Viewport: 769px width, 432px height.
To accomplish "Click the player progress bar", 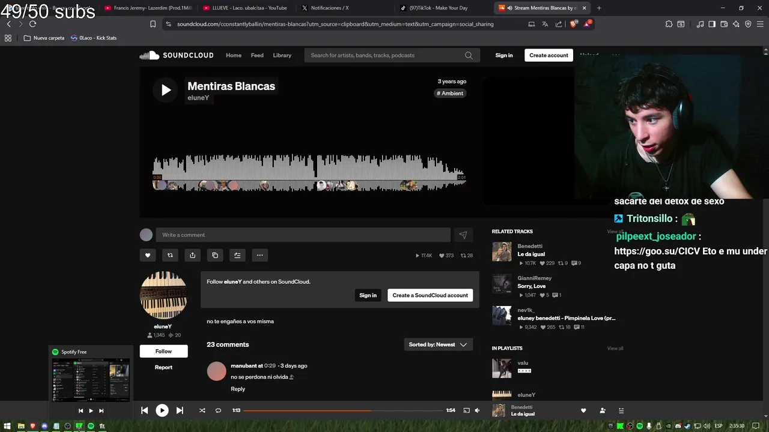I will point(343,410).
